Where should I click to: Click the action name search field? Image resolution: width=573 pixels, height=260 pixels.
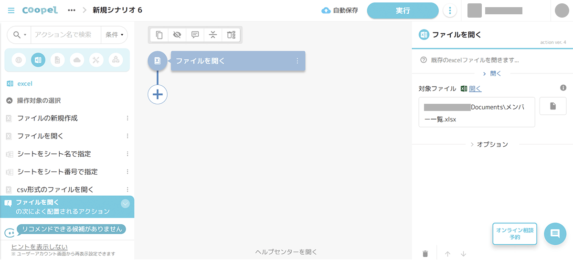click(65, 35)
